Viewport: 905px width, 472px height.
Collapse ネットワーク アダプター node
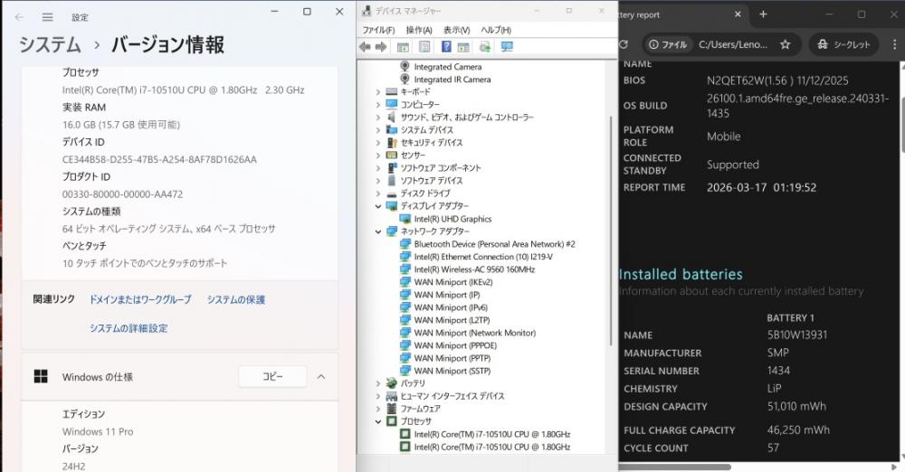coord(378,231)
